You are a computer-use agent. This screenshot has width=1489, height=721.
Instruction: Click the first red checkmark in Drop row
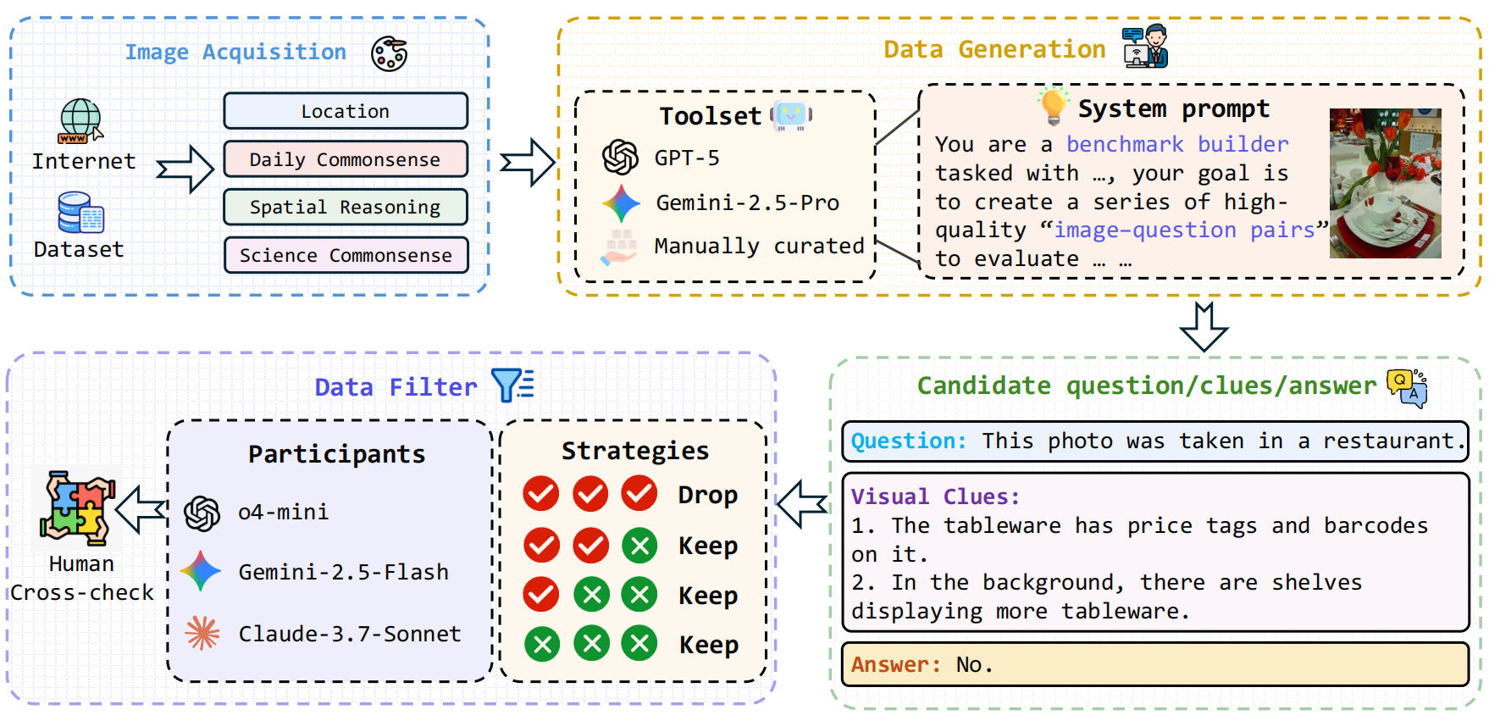(x=541, y=494)
